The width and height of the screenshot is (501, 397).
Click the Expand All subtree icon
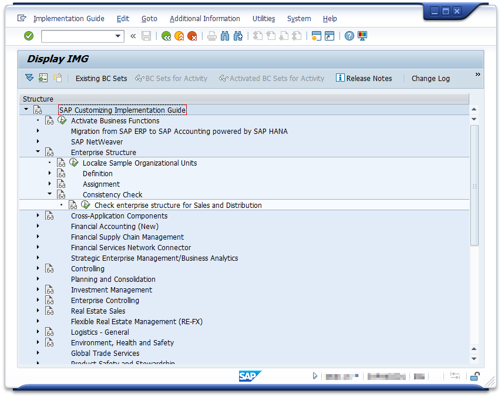click(x=29, y=78)
